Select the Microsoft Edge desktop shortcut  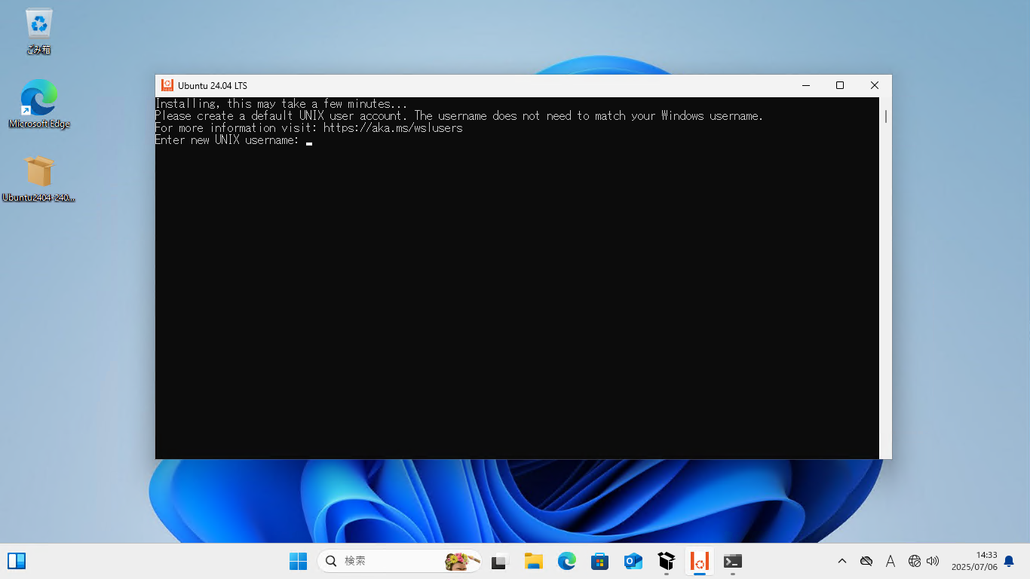[38, 104]
